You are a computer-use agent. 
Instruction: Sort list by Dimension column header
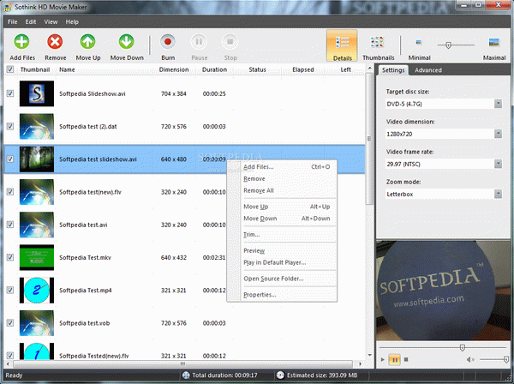coord(174,69)
